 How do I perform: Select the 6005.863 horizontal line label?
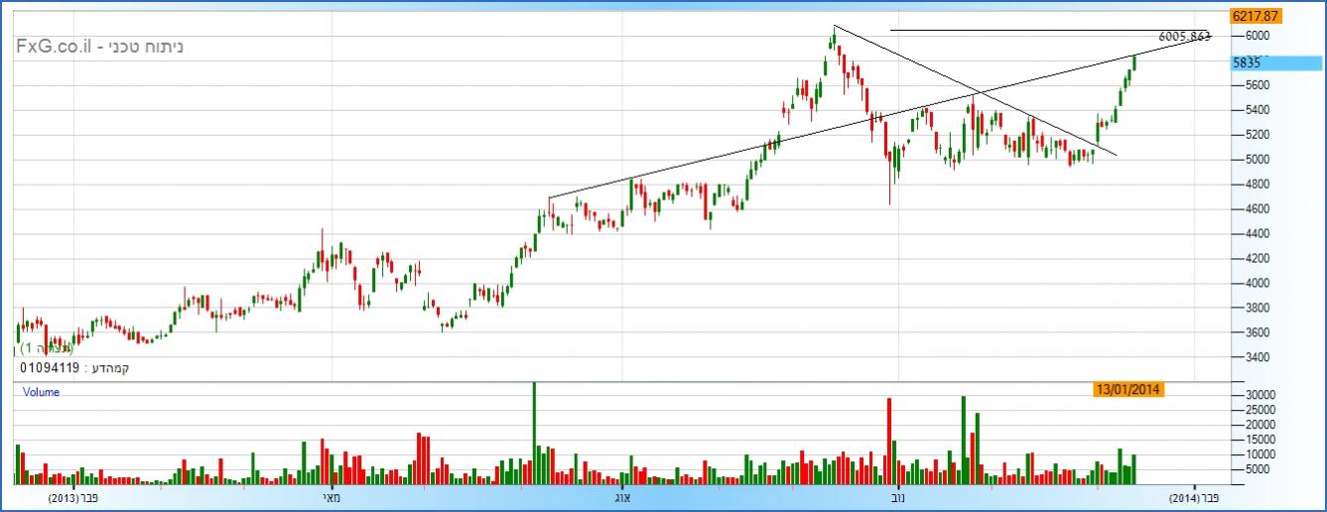1184,36
